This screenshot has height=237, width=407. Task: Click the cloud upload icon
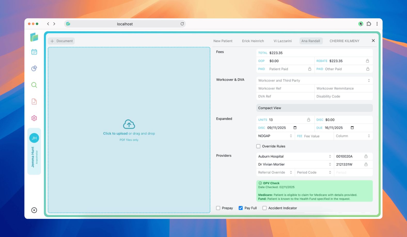129,124
